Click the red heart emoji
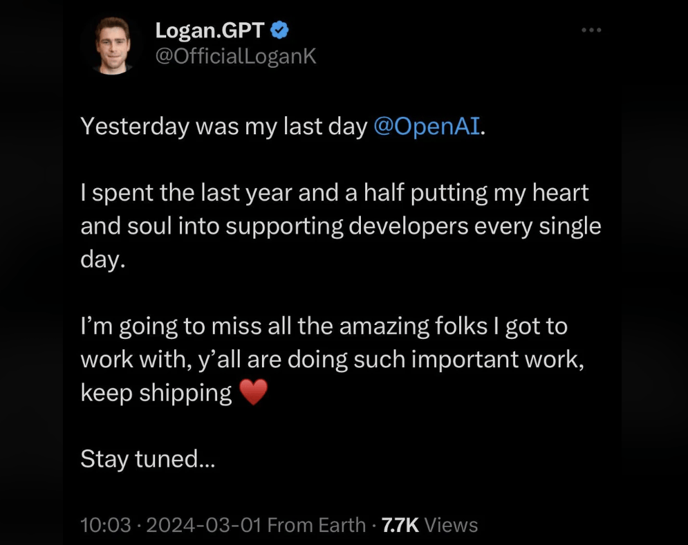This screenshot has height=545, width=688. point(253,392)
